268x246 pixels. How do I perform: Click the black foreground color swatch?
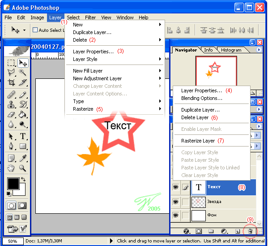tap(13, 184)
